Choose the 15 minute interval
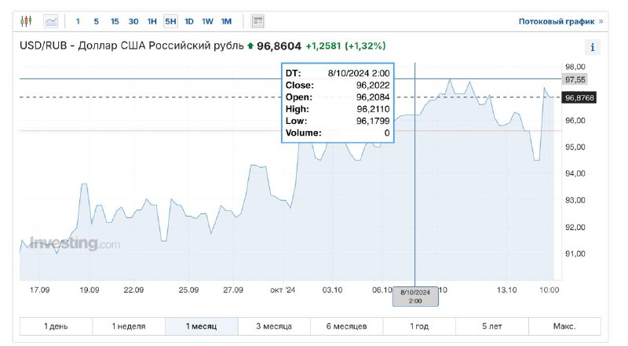The image size is (628, 346). (115, 21)
